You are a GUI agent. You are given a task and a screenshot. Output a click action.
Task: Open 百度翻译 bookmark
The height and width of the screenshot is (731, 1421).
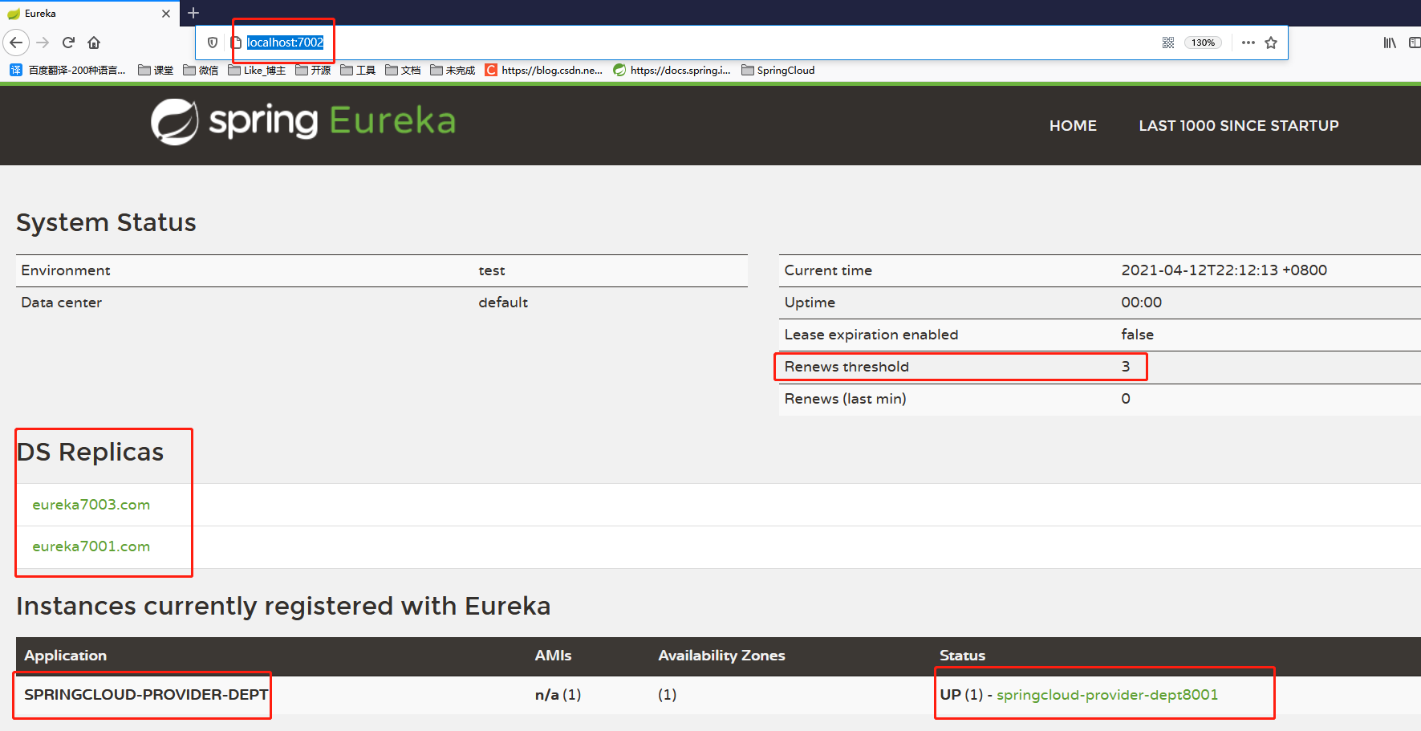pyautogui.click(x=68, y=71)
